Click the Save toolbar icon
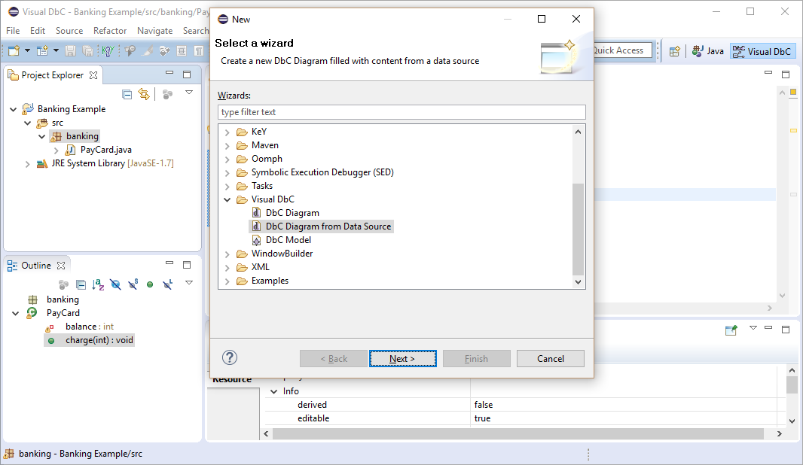This screenshot has height=465, width=803. point(70,50)
